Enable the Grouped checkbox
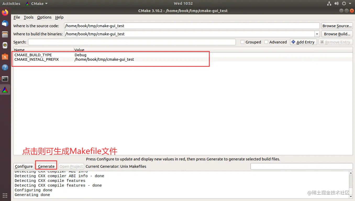 point(242,42)
